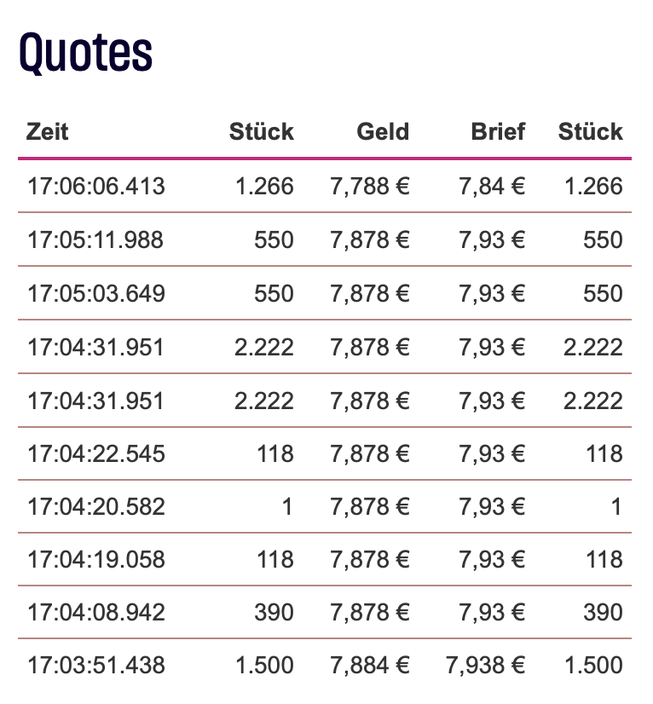Click the 7,884 € Geld price
Viewport: 653px width, 704px height.
click(x=370, y=666)
